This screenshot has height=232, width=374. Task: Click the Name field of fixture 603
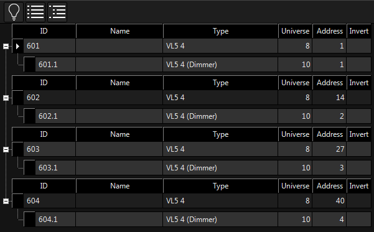pyautogui.click(x=119, y=149)
